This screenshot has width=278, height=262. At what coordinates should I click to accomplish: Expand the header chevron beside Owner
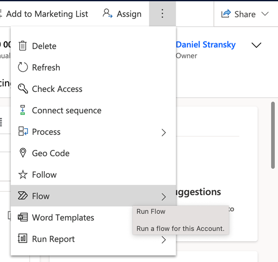click(256, 45)
